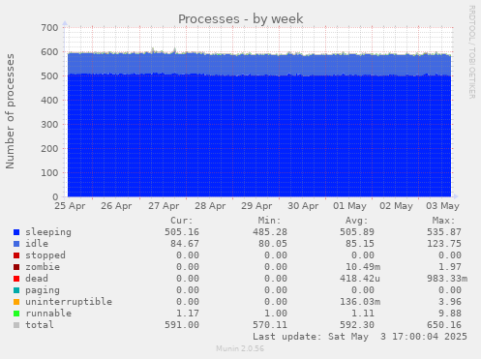Select the 'paging' legend label
This screenshot has width=481, height=359.
[43, 290]
